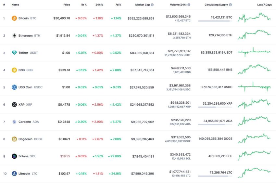The height and width of the screenshot is (183, 276).
Task: Open Solana last 7 days sparkline chart
Action: pyautogui.click(x=254, y=155)
